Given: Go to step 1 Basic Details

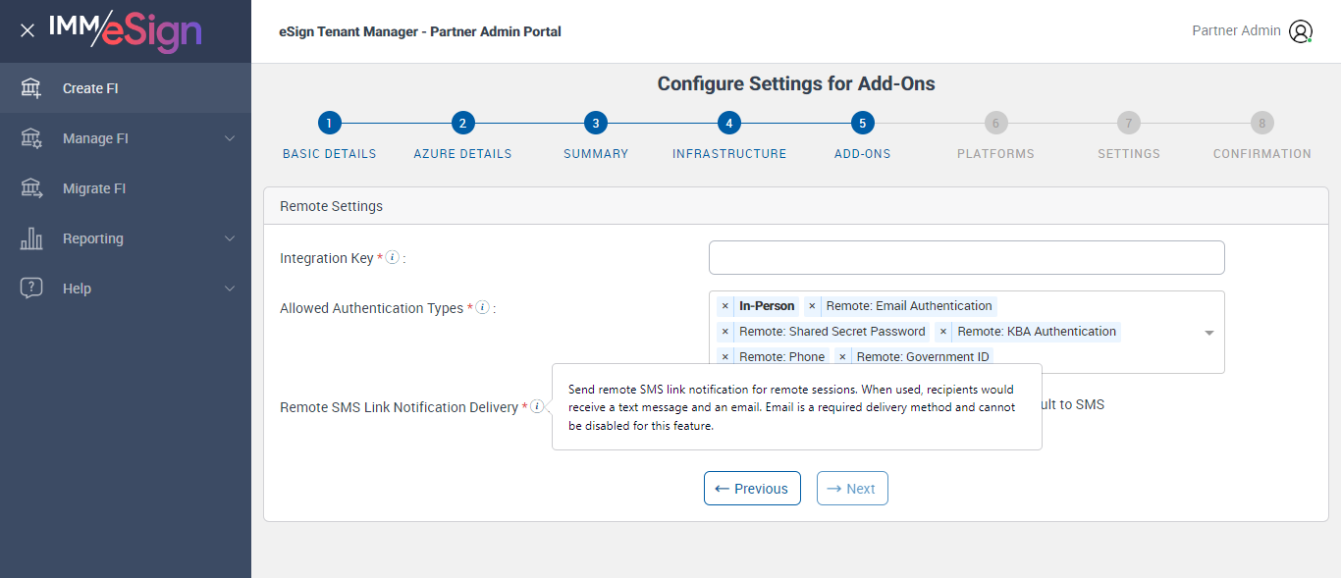Looking at the screenshot, I should point(329,124).
